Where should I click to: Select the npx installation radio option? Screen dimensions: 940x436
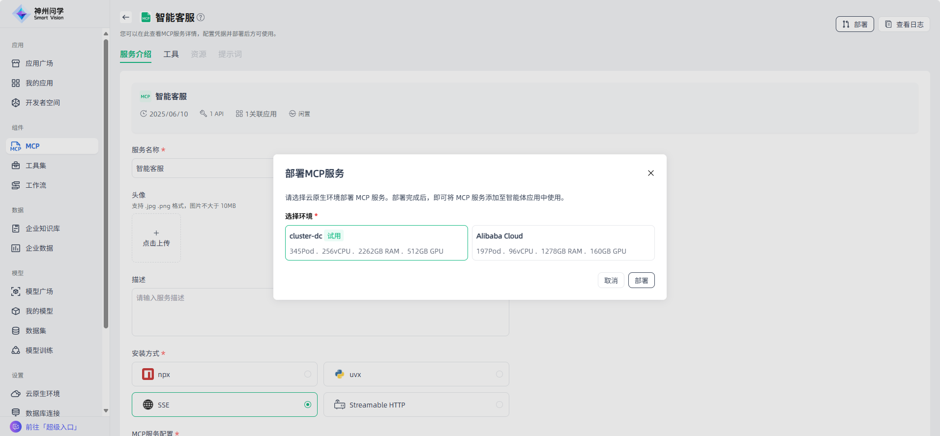pyautogui.click(x=308, y=374)
